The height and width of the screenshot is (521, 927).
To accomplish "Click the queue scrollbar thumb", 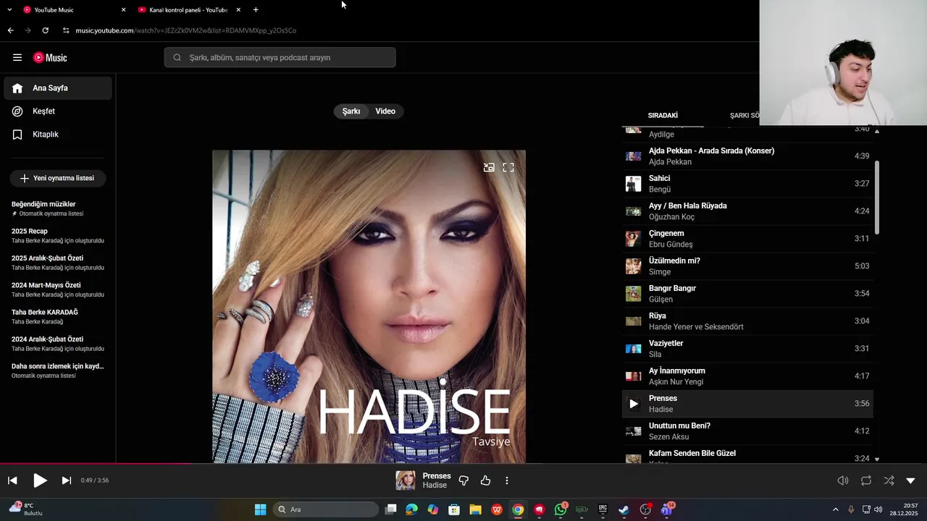I will tap(877, 197).
